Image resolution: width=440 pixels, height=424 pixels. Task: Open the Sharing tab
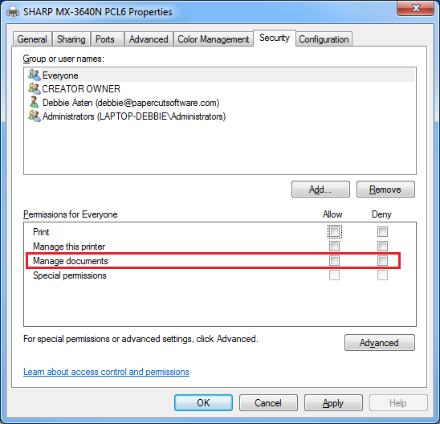click(x=71, y=39)
